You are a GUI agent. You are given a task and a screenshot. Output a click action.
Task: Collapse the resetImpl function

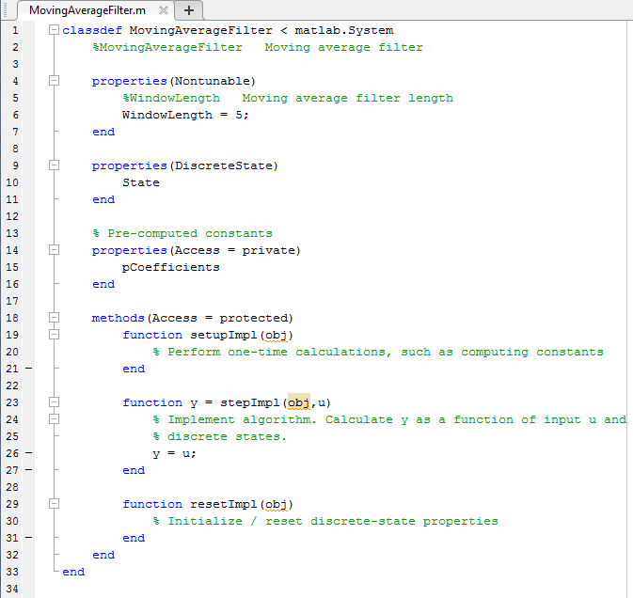click(54, 504)
